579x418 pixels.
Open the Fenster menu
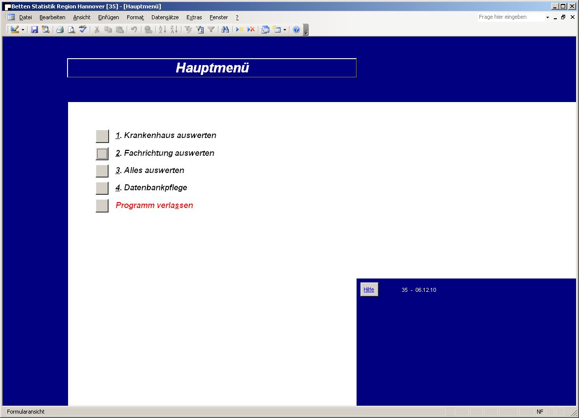(x=218, y=17)
